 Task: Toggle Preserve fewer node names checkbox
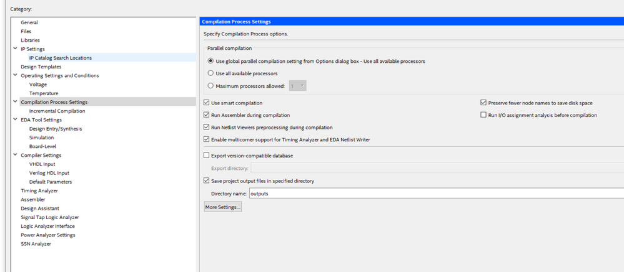click(x=483, y=103)
